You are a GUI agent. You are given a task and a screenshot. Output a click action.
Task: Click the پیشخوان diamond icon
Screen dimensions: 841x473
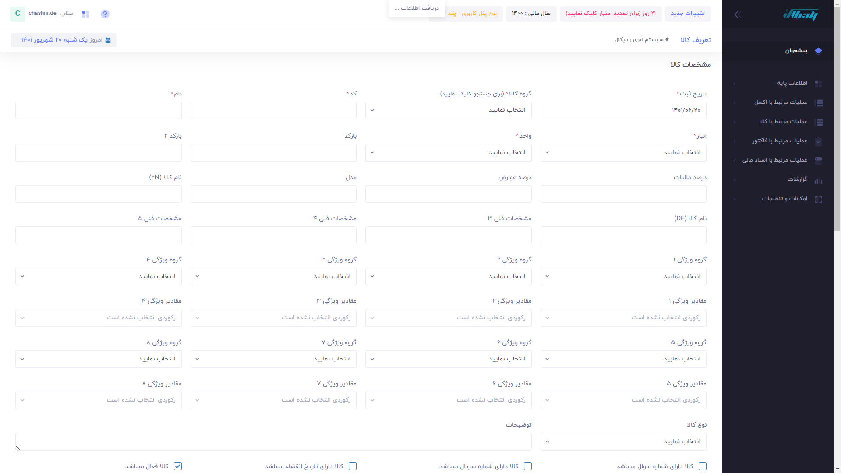[818, 51]
